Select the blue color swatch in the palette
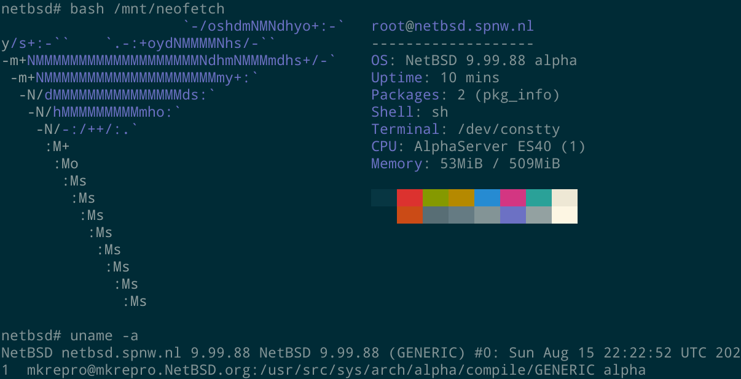Viewport: 741px width, 379px height. coord(487,198)
